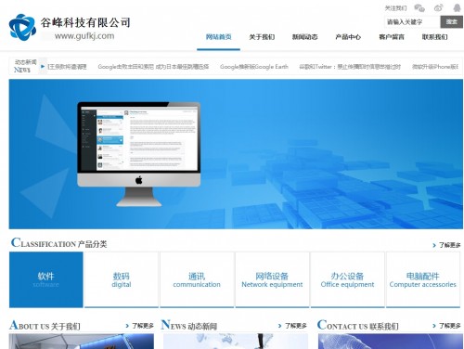The image size is (464, 349).
Task: Select the 数码 digital category tile
Action: click(x=122, y=279)
